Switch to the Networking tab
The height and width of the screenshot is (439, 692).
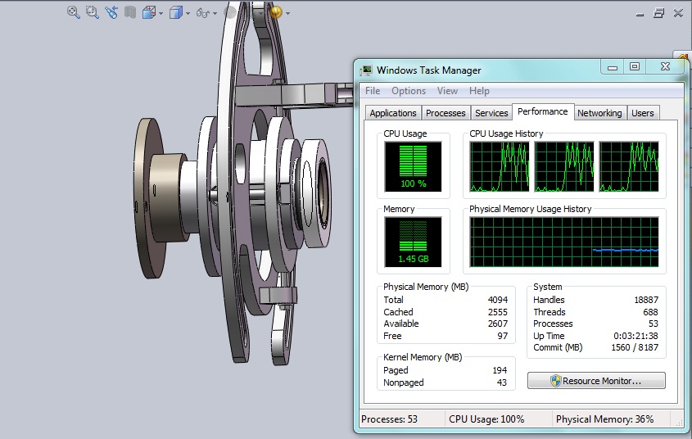coord(599,113)
